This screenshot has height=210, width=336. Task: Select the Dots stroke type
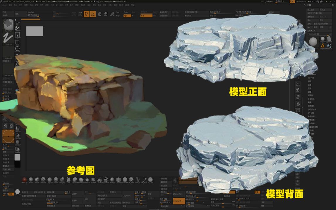[x=17, y=22]
